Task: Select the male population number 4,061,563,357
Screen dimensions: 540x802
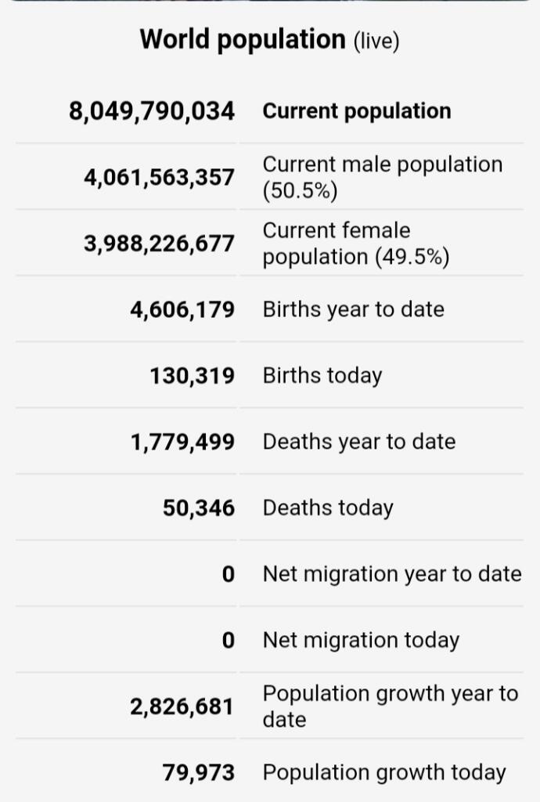Action: tap(159, 178)
